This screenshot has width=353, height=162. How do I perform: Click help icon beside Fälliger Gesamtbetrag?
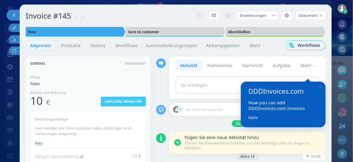tap(82, 157)
